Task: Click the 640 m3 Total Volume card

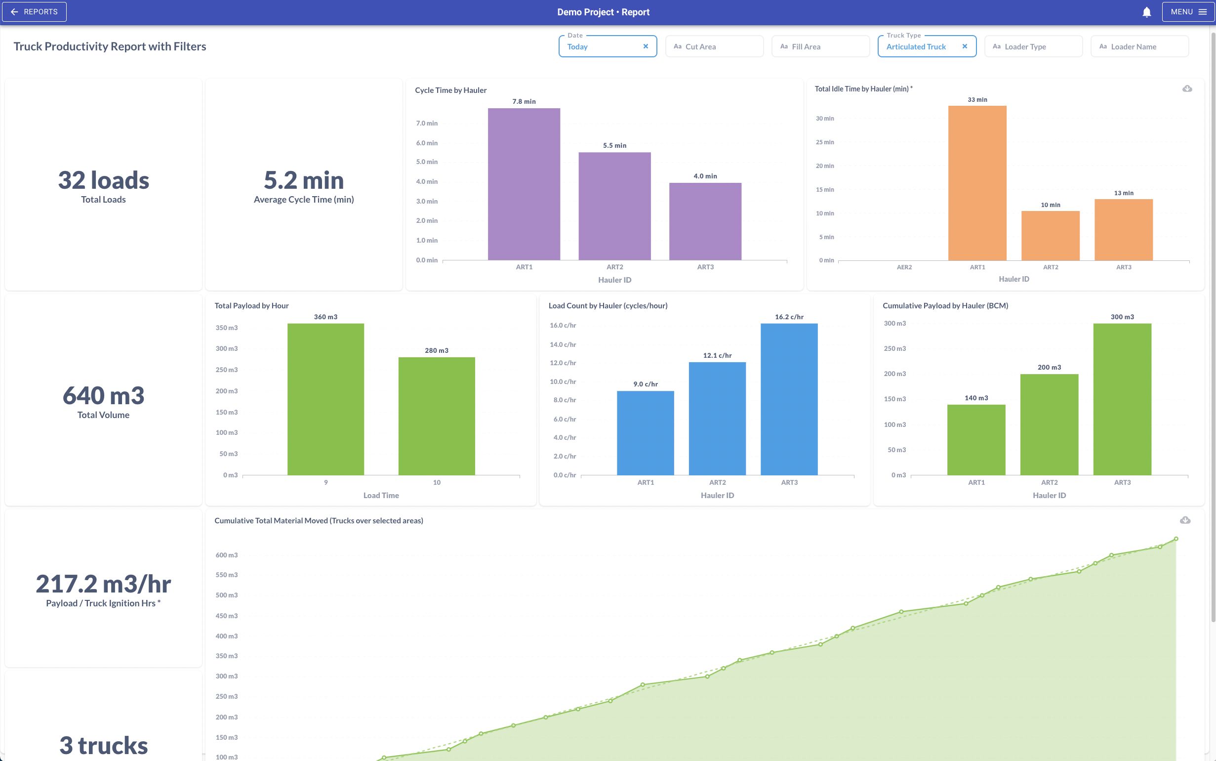Action: point(104,400)
